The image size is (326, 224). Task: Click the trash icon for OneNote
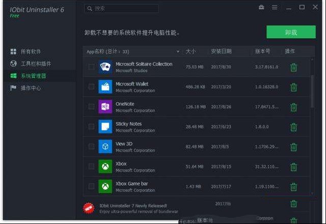tap(293, 107)
